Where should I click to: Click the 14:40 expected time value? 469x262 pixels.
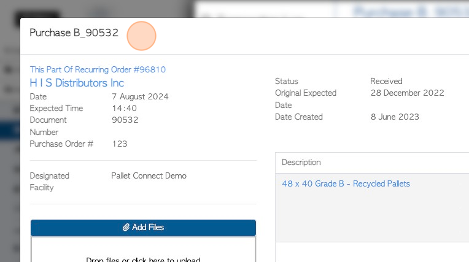124,108
